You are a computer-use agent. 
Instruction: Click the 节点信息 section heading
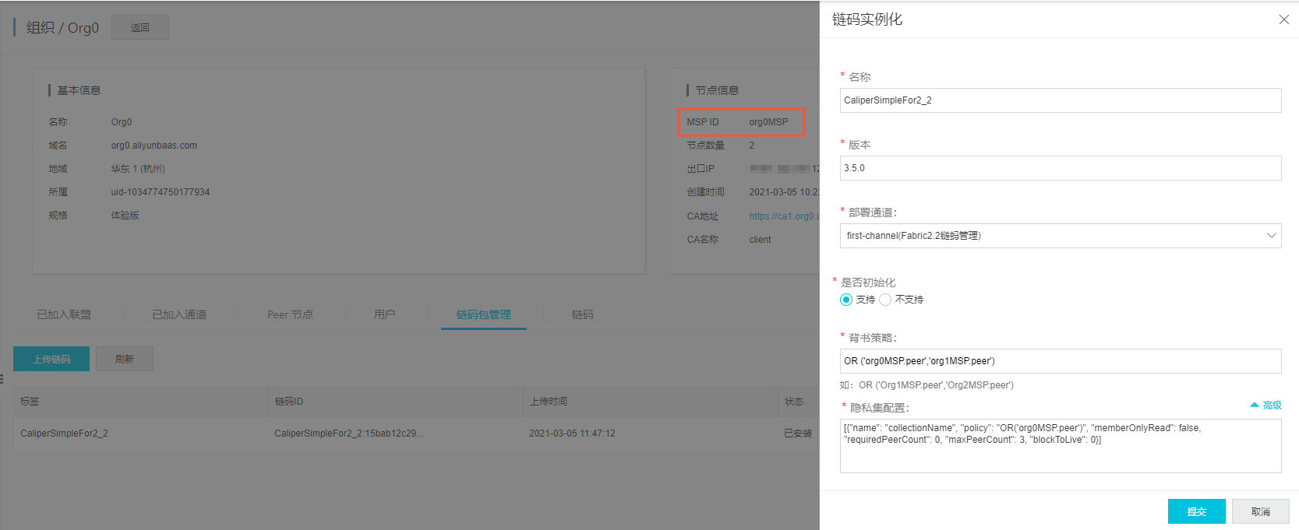[717, 90]
